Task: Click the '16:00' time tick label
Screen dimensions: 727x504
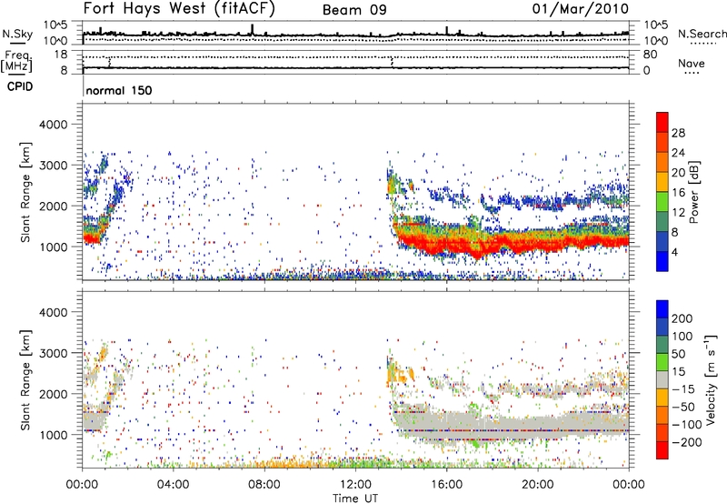Action: [446, 485]
